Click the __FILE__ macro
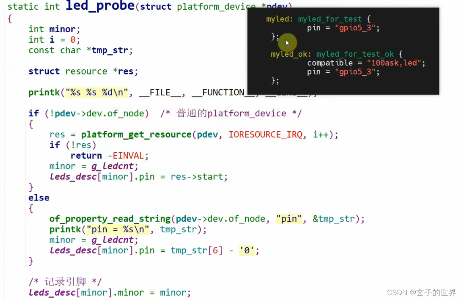The width and height of the screenshot is (462, 300). pos(160,93)
